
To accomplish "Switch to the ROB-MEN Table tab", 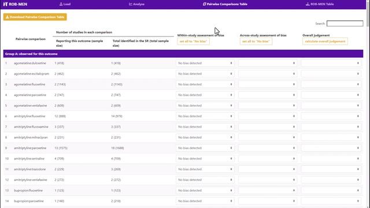I will (320, 4).
